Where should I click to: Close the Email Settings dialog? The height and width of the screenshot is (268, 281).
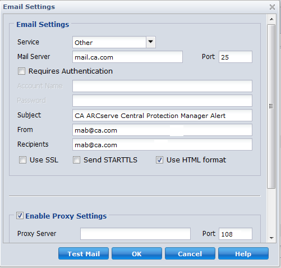coord(272,7)
